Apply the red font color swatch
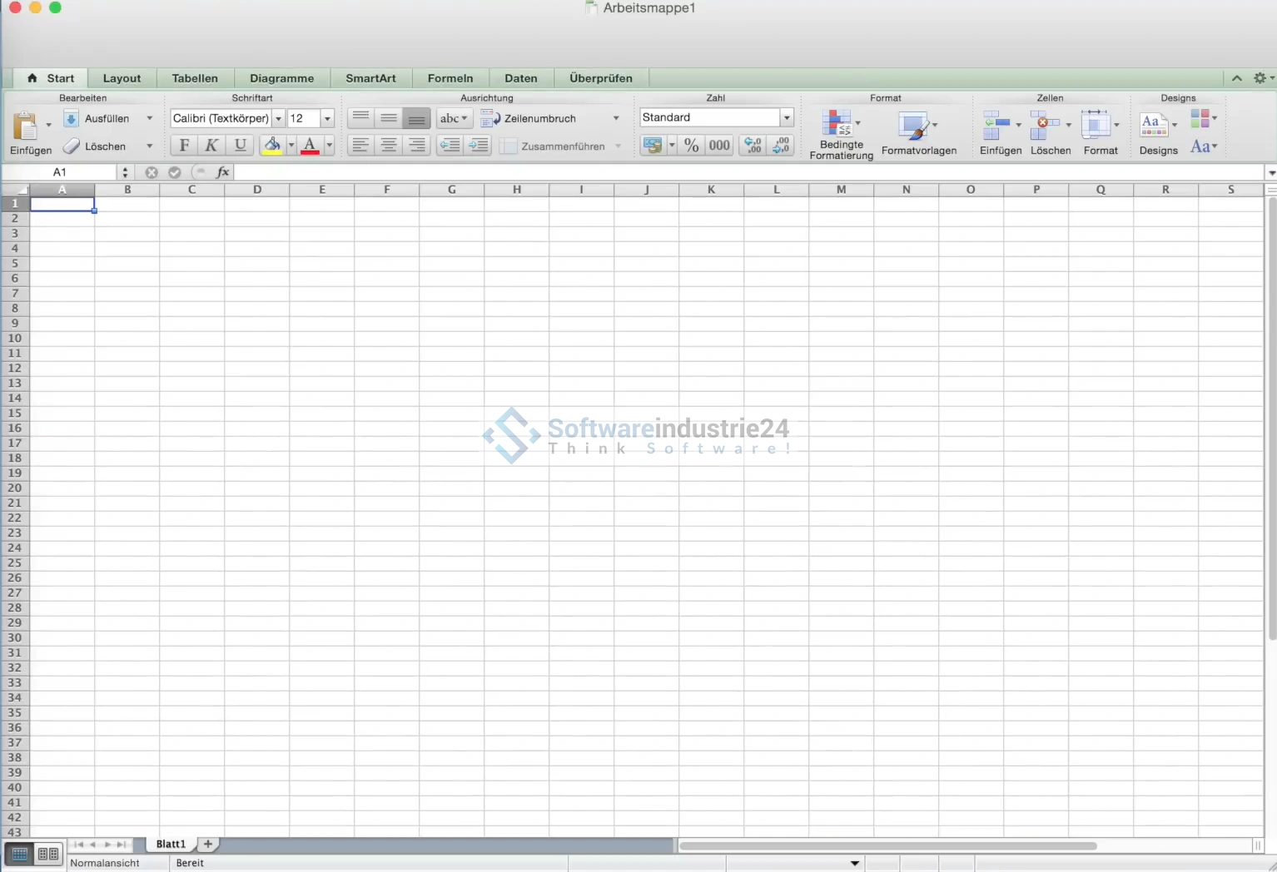Image resolution: width=1277 pixels, height=872 pixels. (x=310, y=146)
